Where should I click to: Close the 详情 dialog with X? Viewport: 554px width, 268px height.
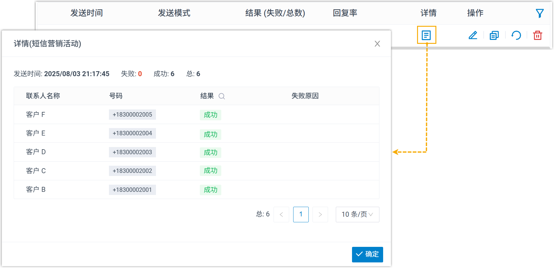(377, 44)
